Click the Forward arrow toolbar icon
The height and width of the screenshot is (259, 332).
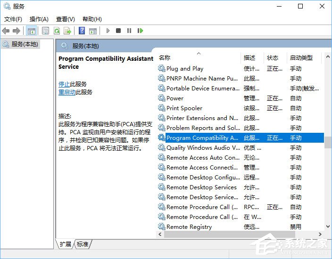click(x=17, y=31)
